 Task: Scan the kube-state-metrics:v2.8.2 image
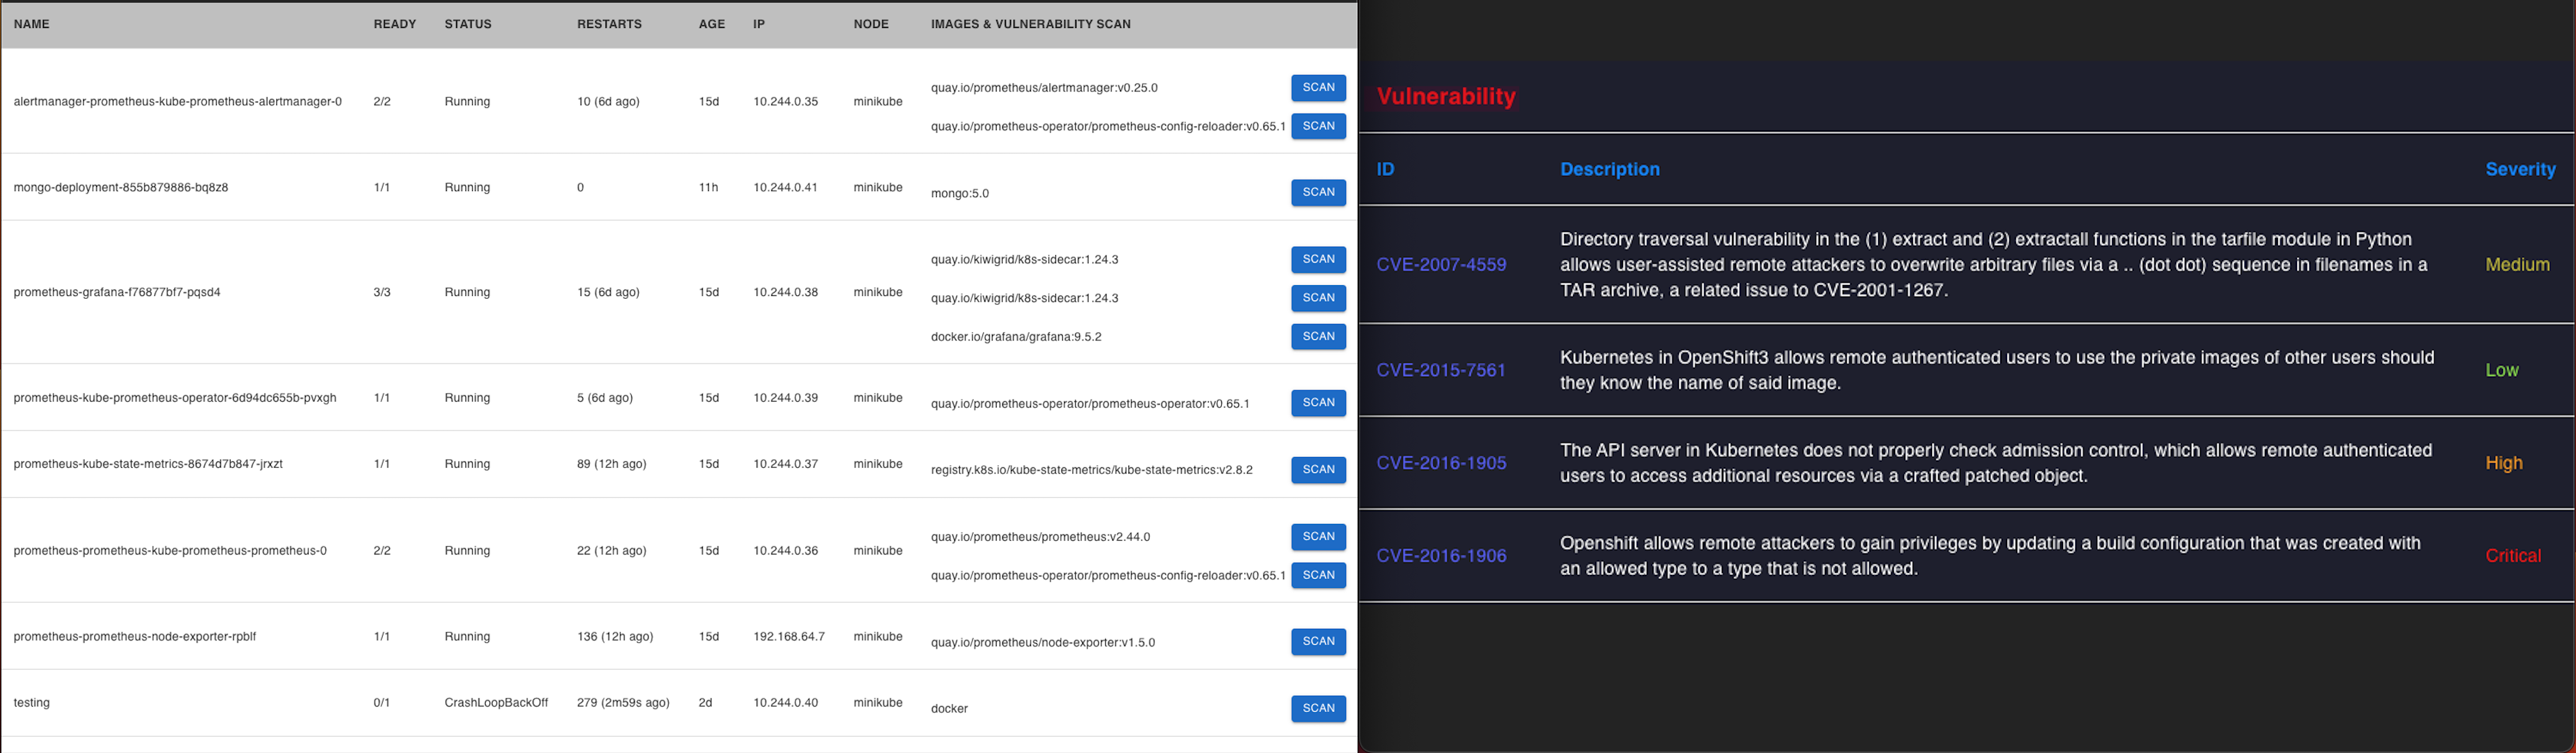point(1318,469)
